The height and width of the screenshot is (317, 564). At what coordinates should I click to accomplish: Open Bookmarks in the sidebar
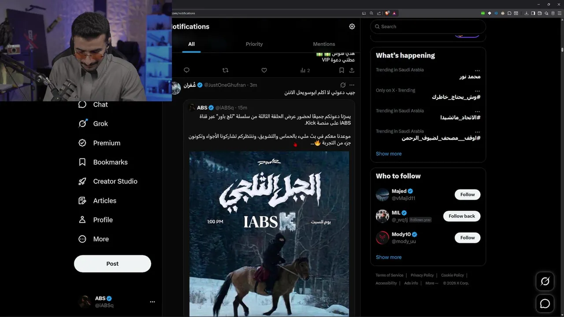(103, 162)
